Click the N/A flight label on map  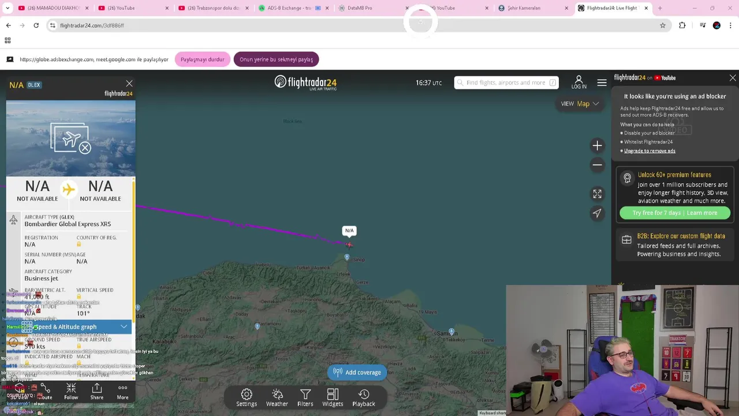349,231
